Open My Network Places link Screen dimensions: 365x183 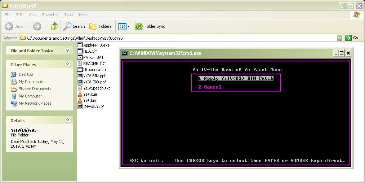tap(35, 103)
